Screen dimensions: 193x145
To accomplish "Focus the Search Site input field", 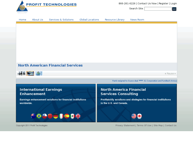I will pos(158,9).
